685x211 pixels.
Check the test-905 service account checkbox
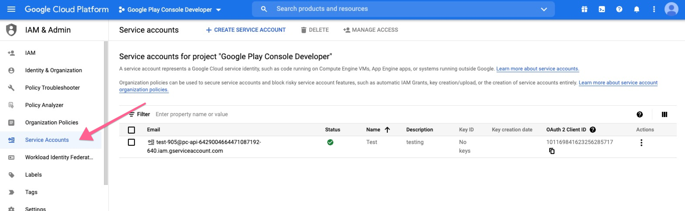point(131,142)
